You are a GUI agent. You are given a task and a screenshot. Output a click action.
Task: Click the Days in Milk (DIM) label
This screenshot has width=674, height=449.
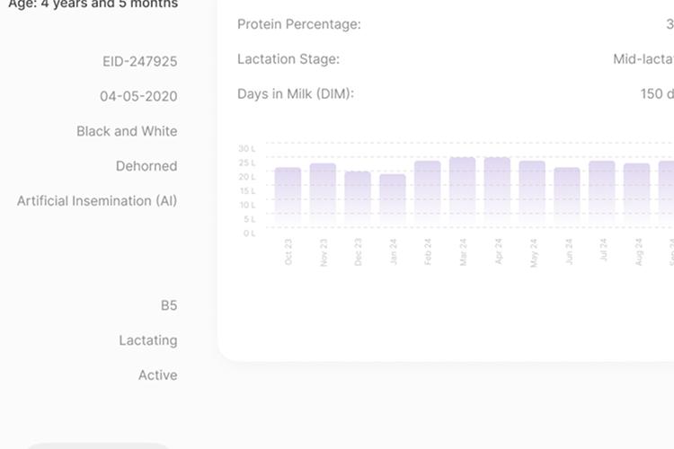296,93
